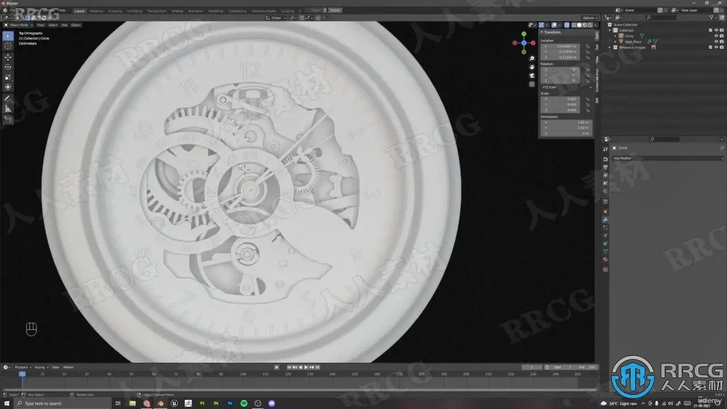Open the Object Mode dropdown
The width and height of the screenshot is (727, 409).
coord(19,25)
